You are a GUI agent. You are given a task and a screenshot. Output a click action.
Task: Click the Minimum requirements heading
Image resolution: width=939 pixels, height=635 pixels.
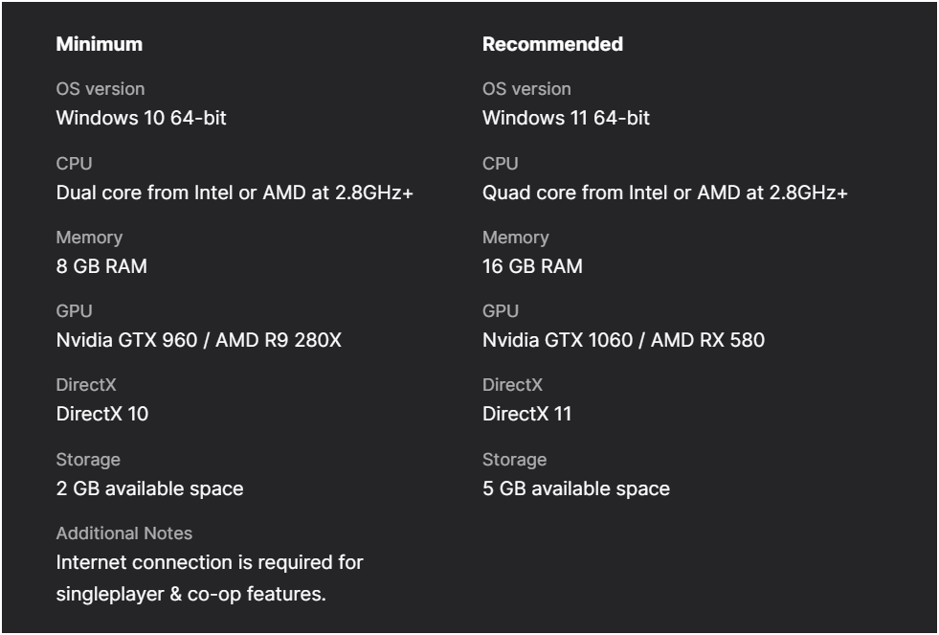[x=100, y=44]
